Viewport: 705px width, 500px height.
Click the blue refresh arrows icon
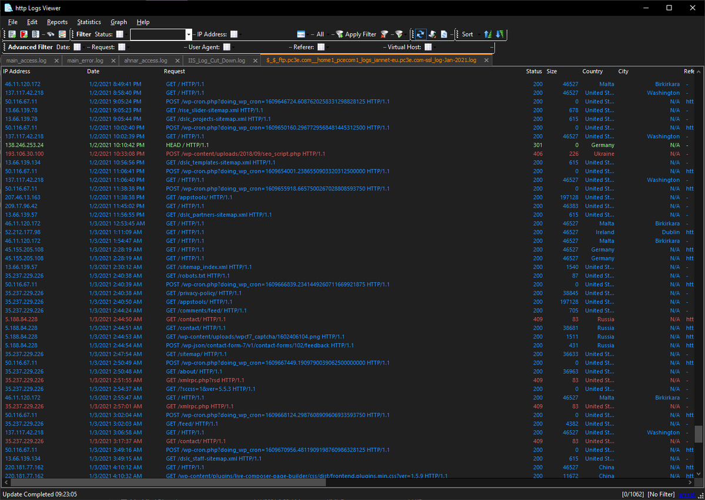(421, 34)
